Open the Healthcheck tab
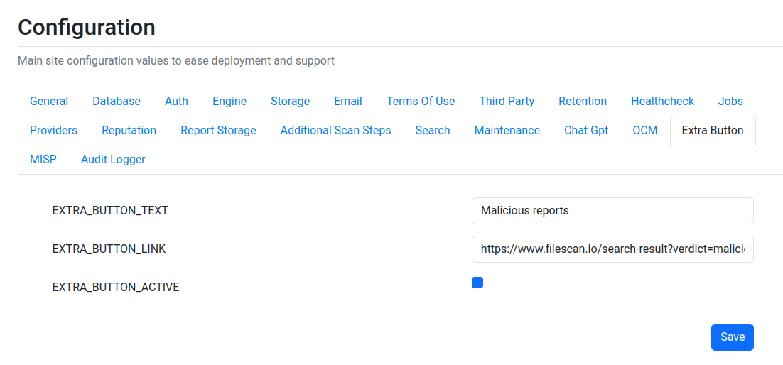Viewport: 783px width, 365px height. coord(662,102)
